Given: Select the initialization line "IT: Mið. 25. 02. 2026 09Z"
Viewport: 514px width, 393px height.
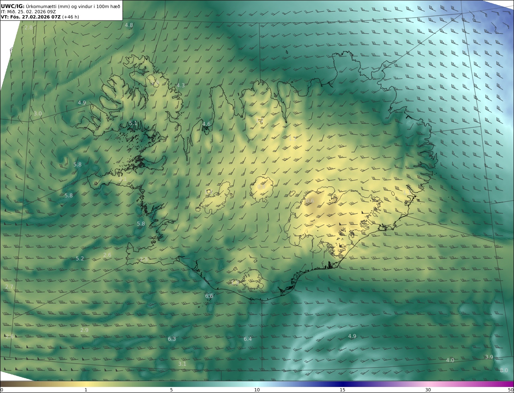Looking at the screenshot, I should click(x=28, y=12).
